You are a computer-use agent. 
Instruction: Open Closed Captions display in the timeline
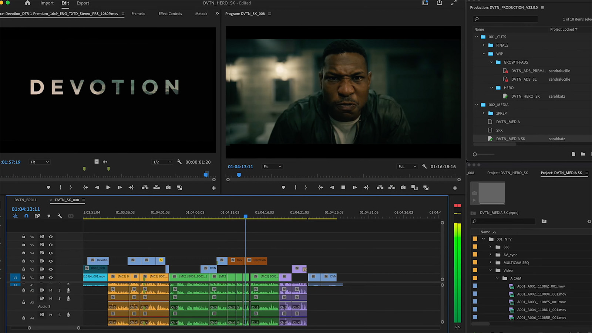click(70, 216)
